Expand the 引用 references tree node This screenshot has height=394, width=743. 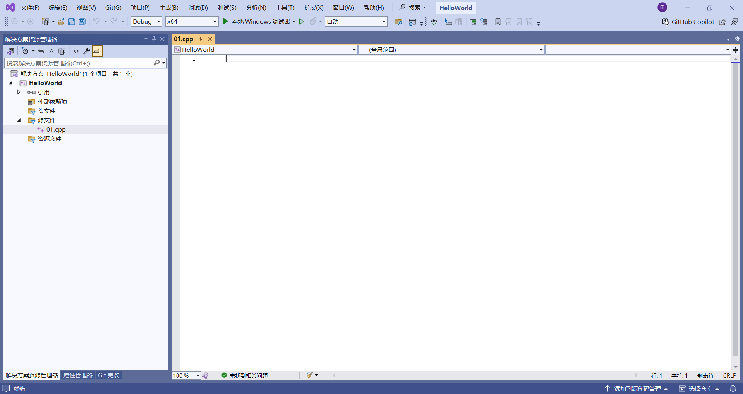(18, 92)
